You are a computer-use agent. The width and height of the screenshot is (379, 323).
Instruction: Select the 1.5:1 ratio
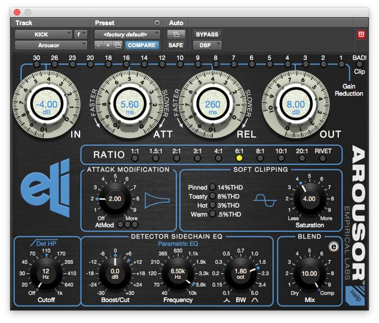155,159
